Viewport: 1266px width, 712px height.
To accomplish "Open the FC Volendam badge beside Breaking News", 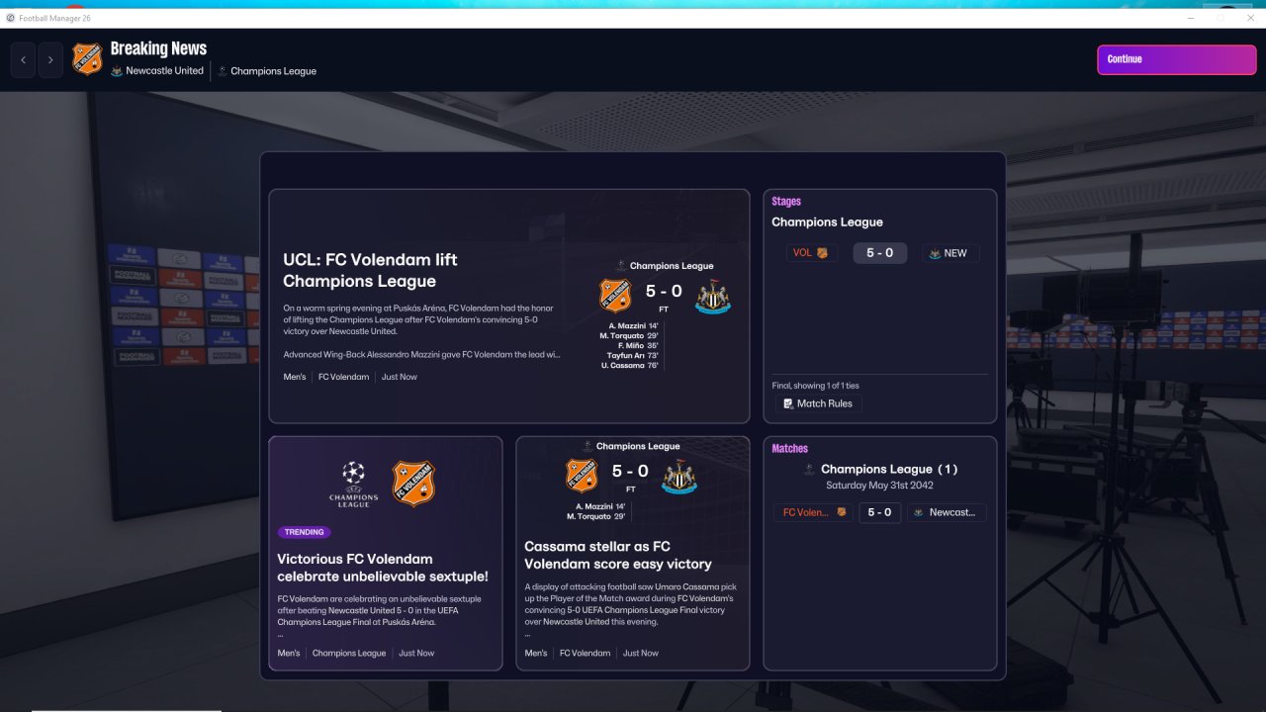I will click(87, 58).
